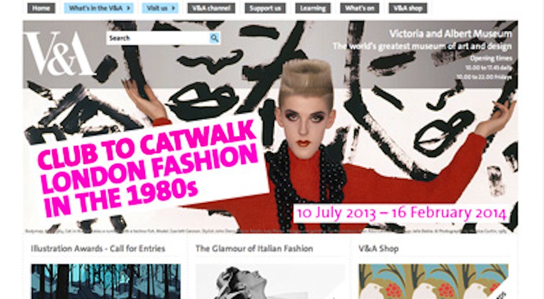Open the blue forest illustration thumbnail

click(106, 281)
